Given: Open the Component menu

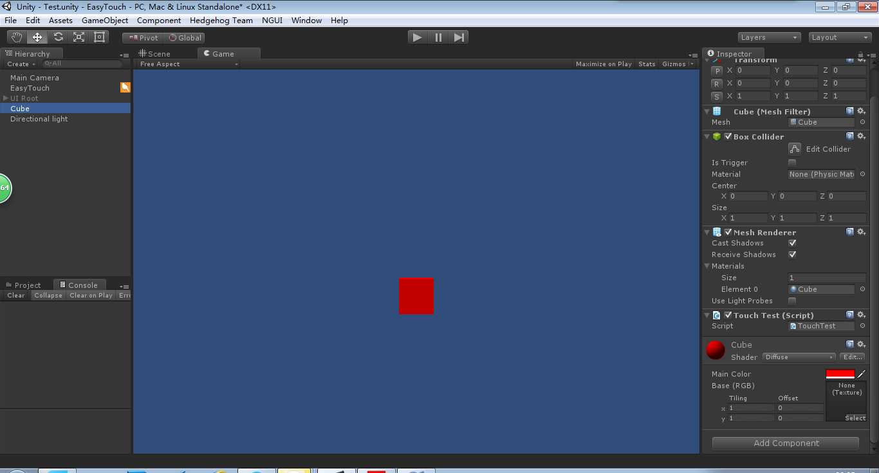Looking at the screenshot, I should point(159,20).
